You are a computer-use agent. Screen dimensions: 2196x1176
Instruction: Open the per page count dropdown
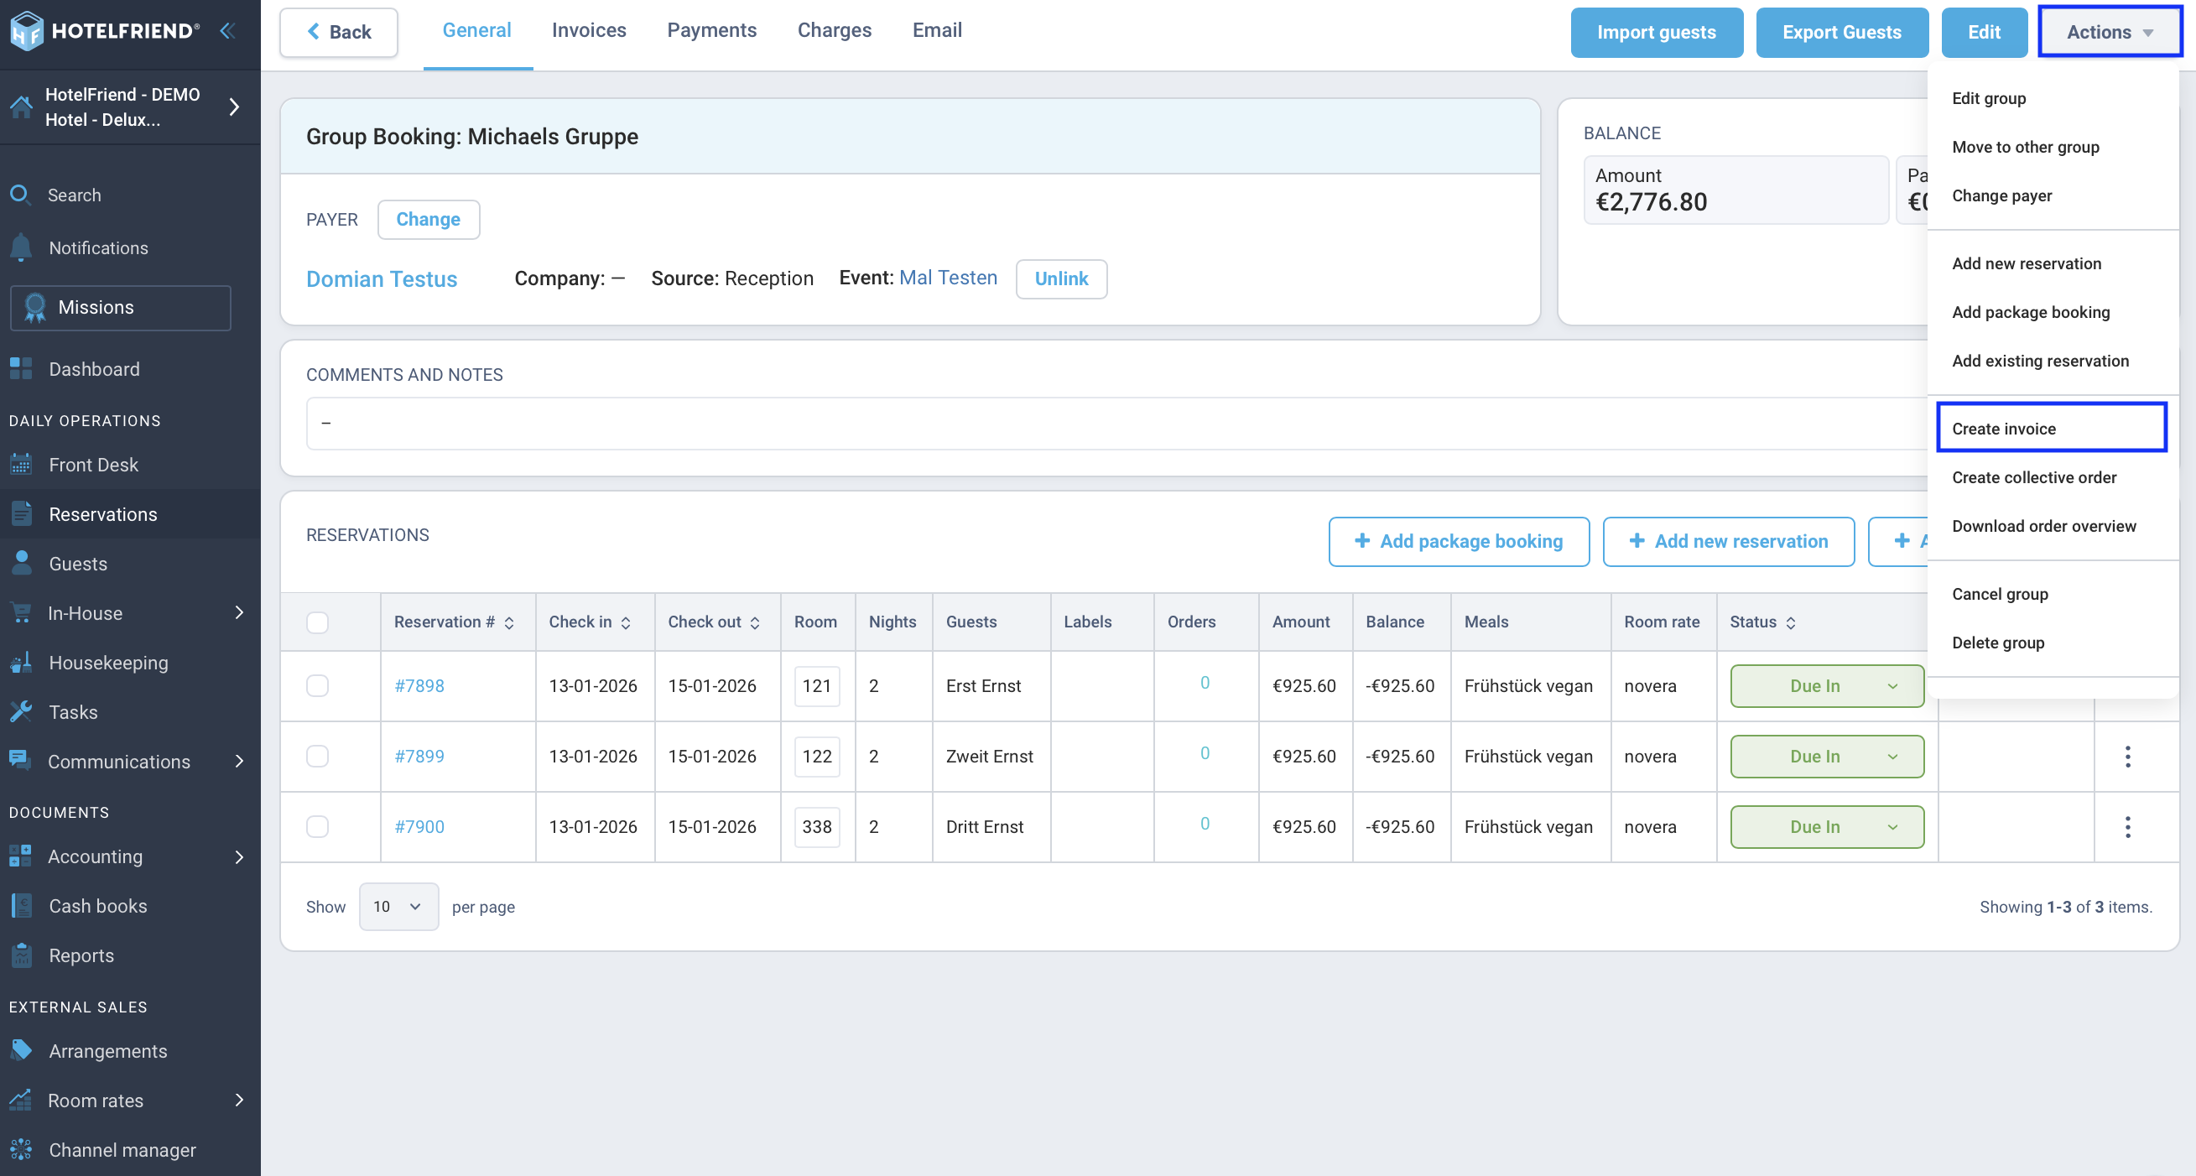click(x=398, y=907)
